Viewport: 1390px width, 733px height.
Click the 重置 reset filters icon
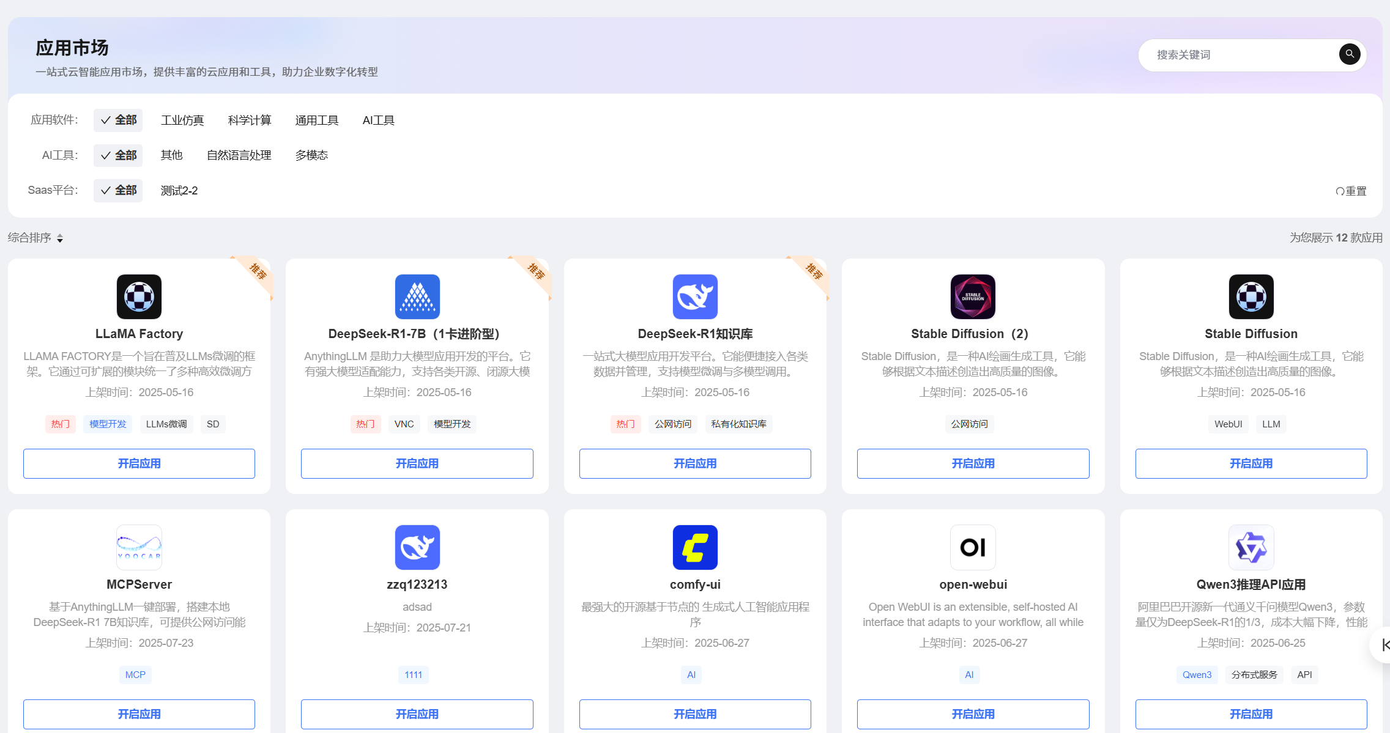tap(1340, 191)
